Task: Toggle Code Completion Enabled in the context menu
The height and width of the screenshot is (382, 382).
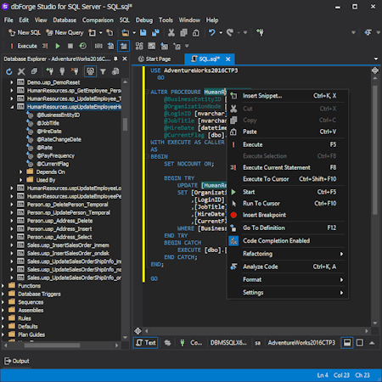Action: click(x=288, y=241)
